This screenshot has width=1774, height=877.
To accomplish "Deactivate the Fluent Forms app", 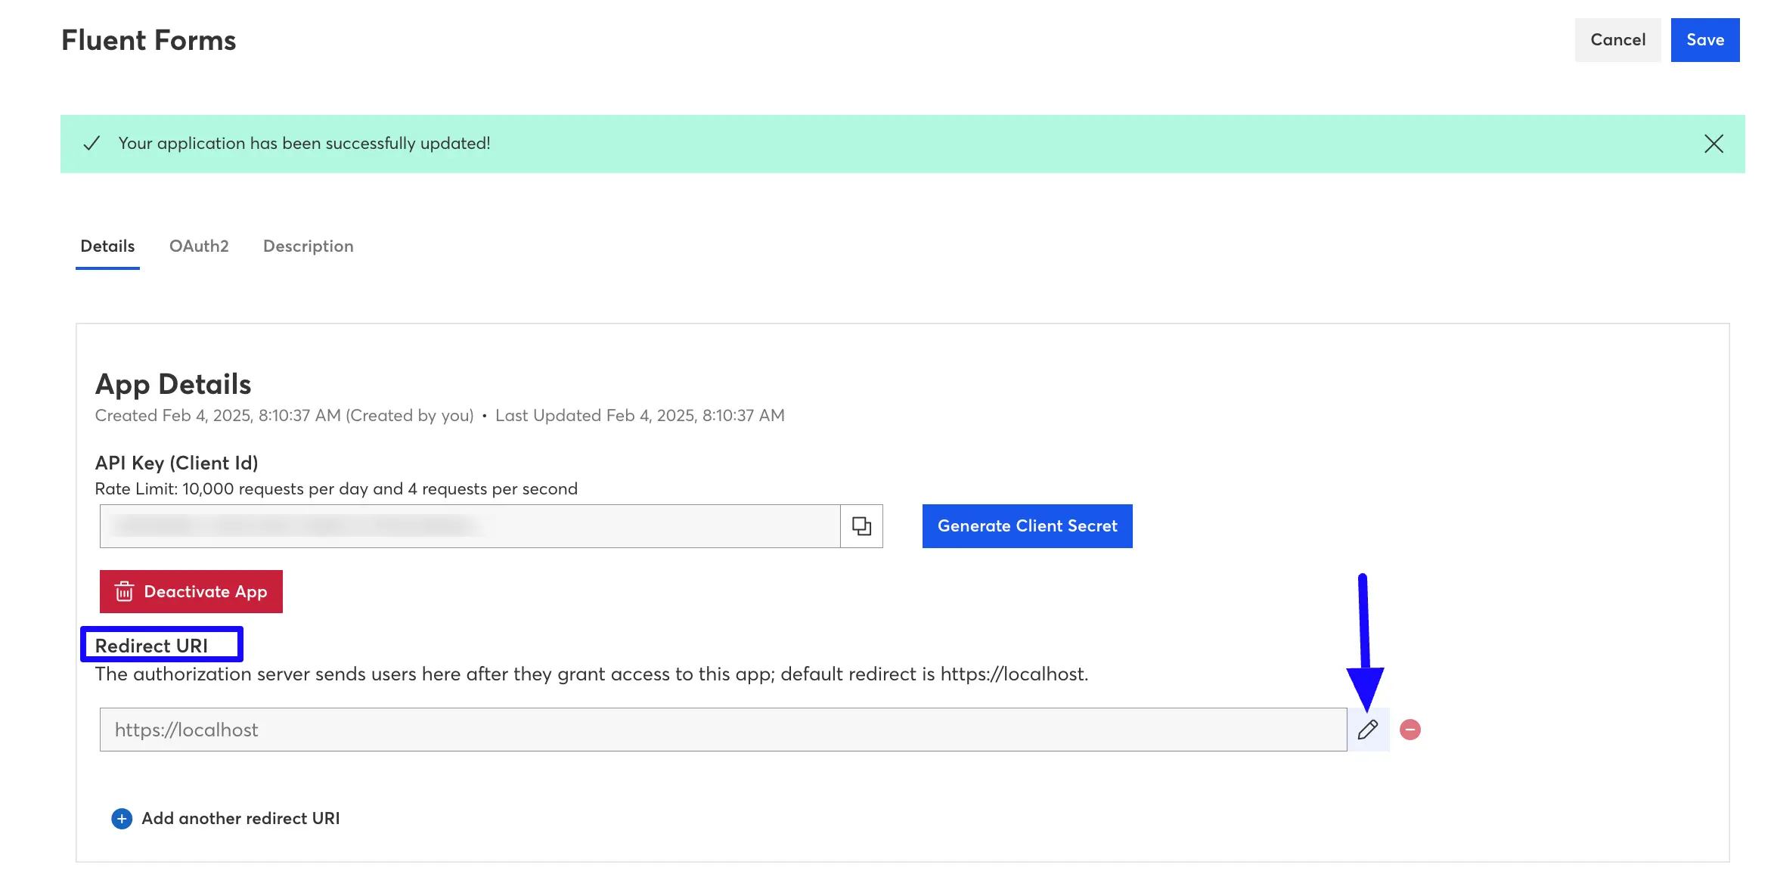I will (x=191, y=591).
